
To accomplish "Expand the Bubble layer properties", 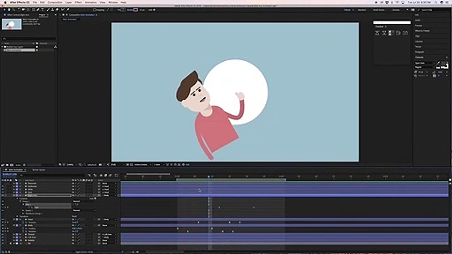I will (x=14, y=240).
